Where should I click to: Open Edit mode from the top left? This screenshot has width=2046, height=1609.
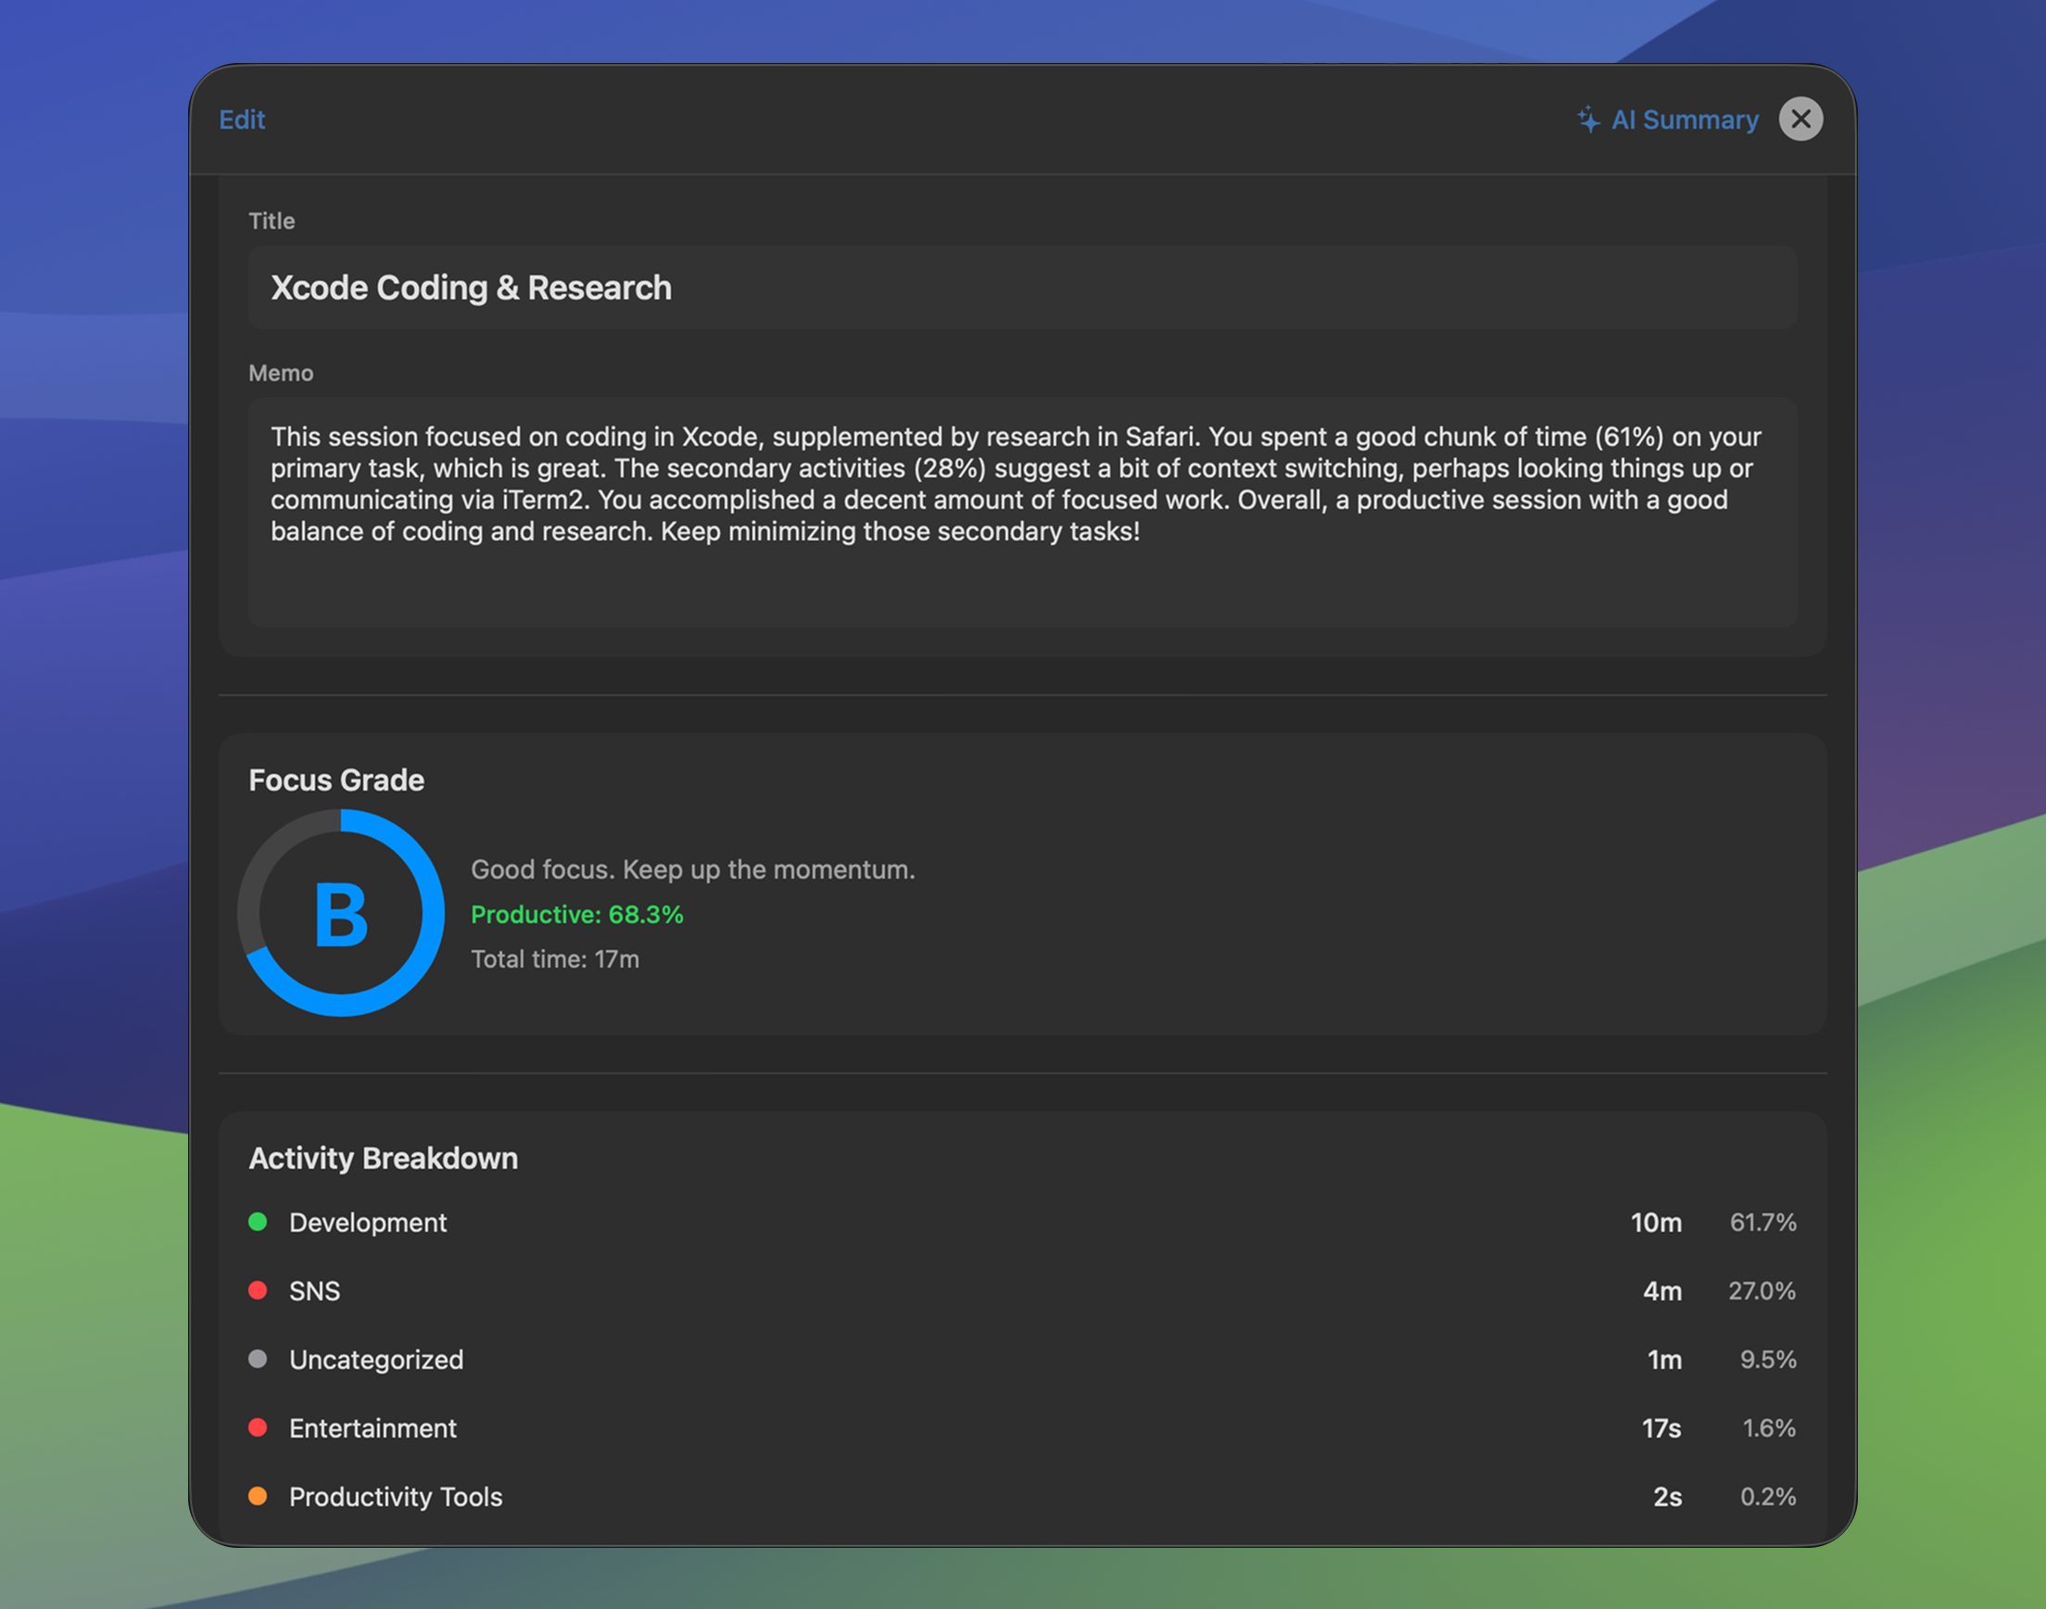[242, 119]
